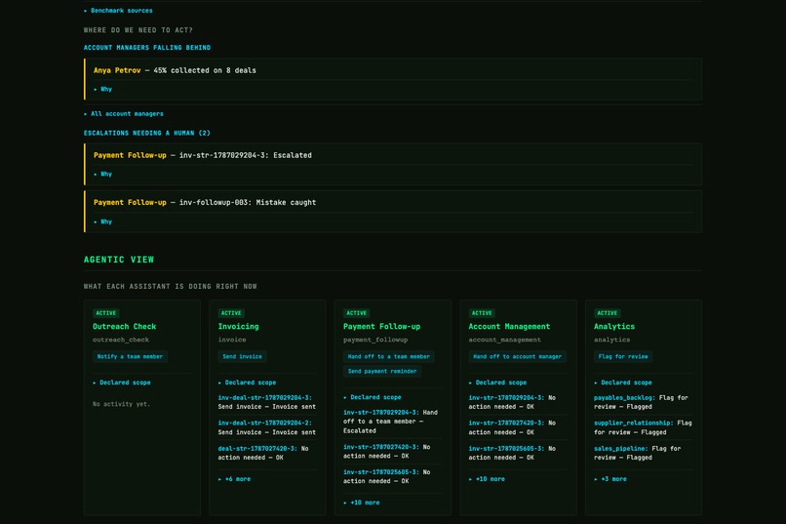Expand Declared scope in Payment Follow-up card
The image size is (786, 524).
(x=373, y=397)
